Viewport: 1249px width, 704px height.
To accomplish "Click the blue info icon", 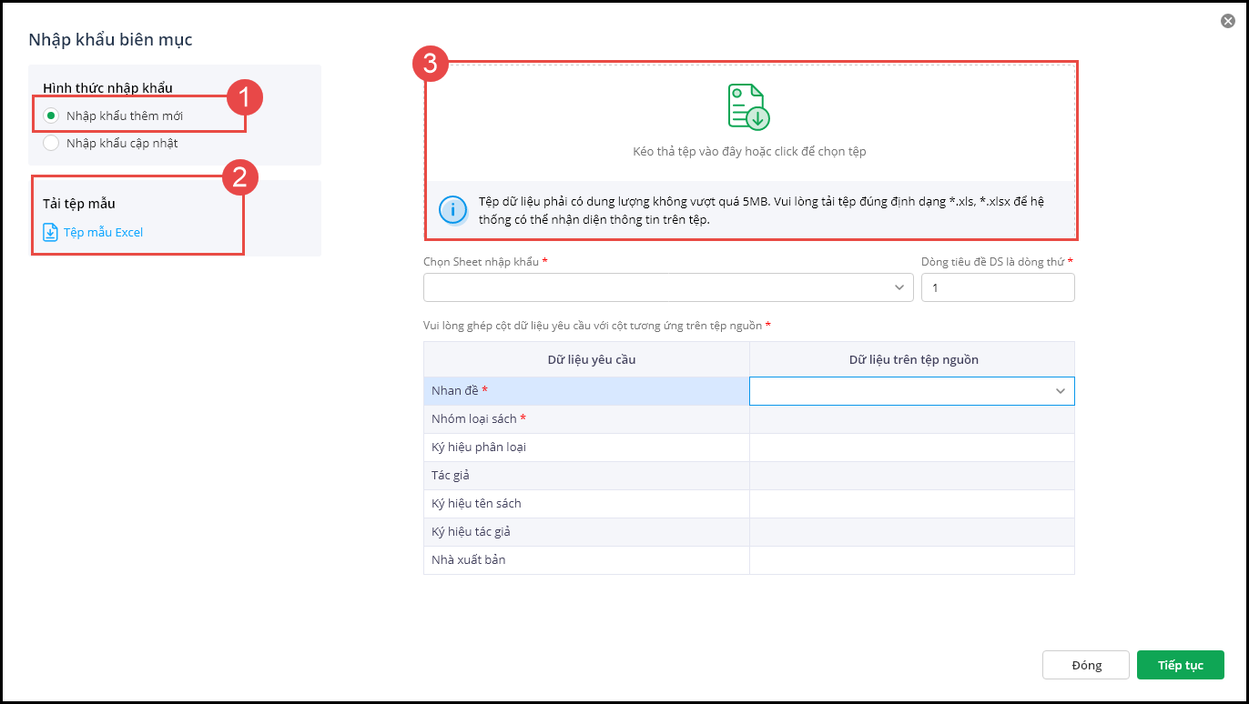I will [x=452, y=209].
